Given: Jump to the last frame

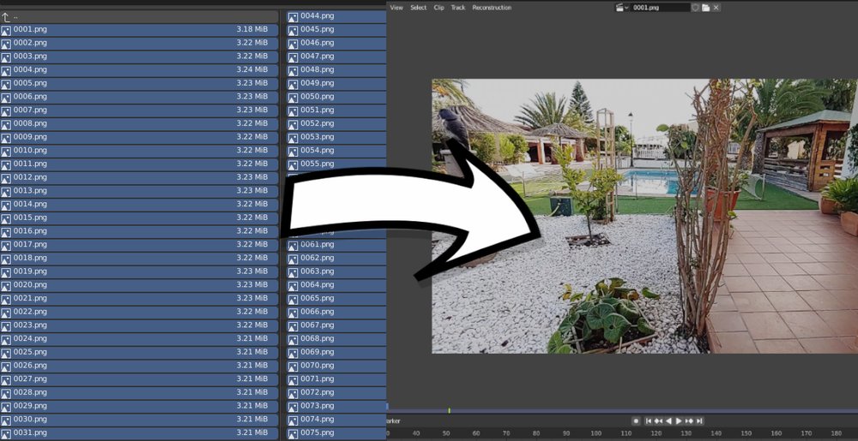Looking at the screenshot, I should coord(700,420).
